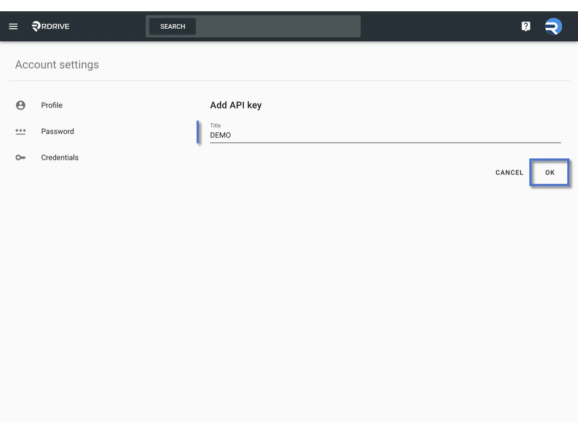Click the RDRIVE logo

click(51, 26)
